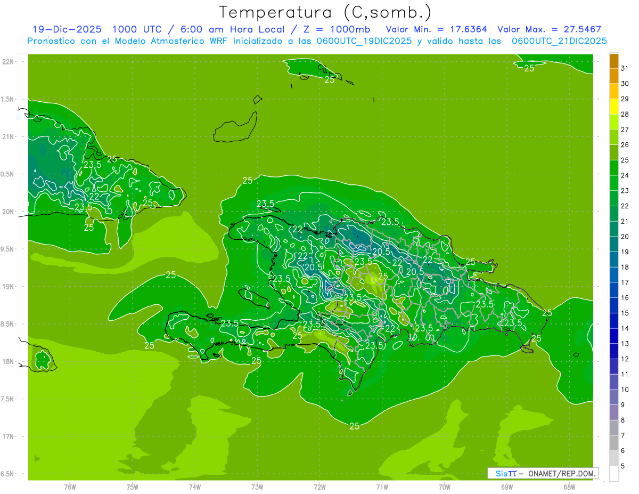This screenshot has width=639, height=494.
Task: Click the 19-Dic-2025 forecast date text
Action: click(x=67, y=29)
